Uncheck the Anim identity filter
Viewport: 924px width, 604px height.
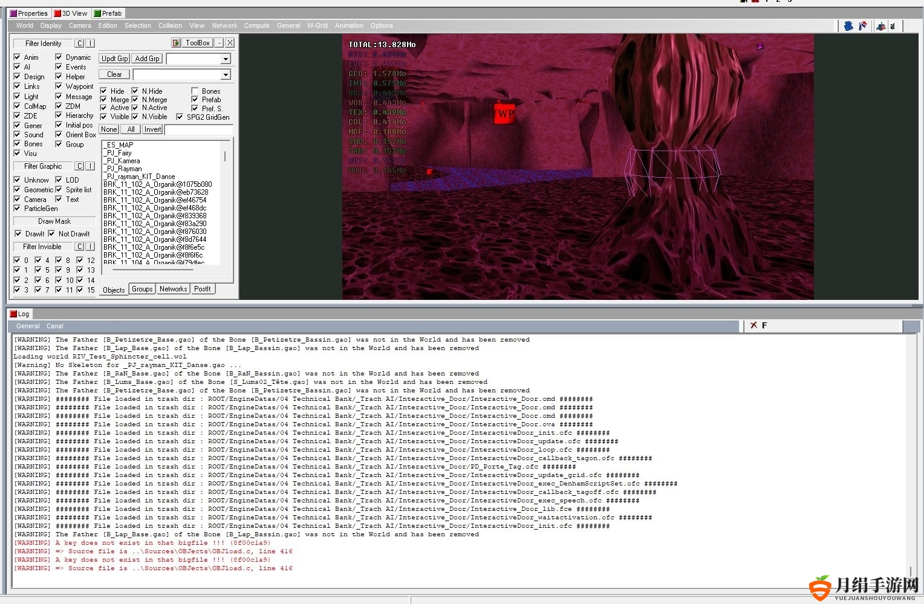[17, 57]
